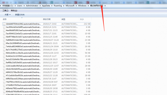Click the file icon for 8a7c74cbf8127b62
Viewport: 167px width, 95px height.
4,50
